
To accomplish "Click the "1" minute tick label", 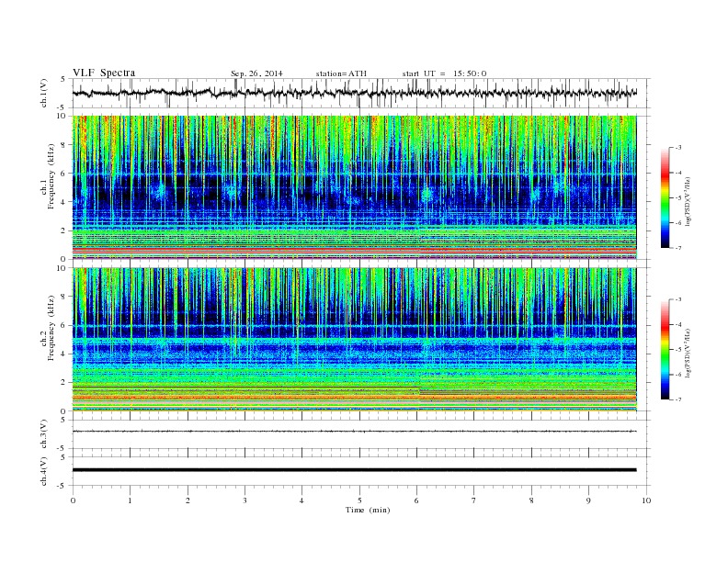I will coord(130,500).
